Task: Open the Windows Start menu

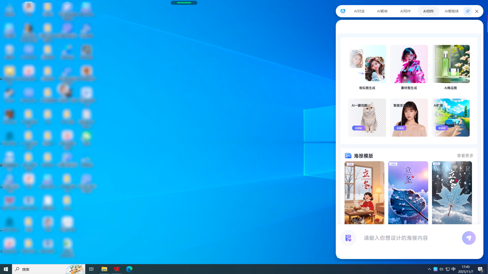Action: pos(6,269)
